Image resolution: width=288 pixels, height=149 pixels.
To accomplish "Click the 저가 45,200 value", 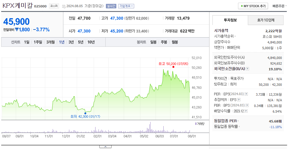I will click(x=117, y=31).
